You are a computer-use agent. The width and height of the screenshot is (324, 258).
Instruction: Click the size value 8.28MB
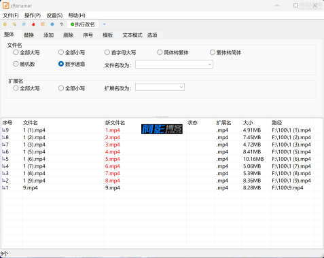tap(252, 188)
